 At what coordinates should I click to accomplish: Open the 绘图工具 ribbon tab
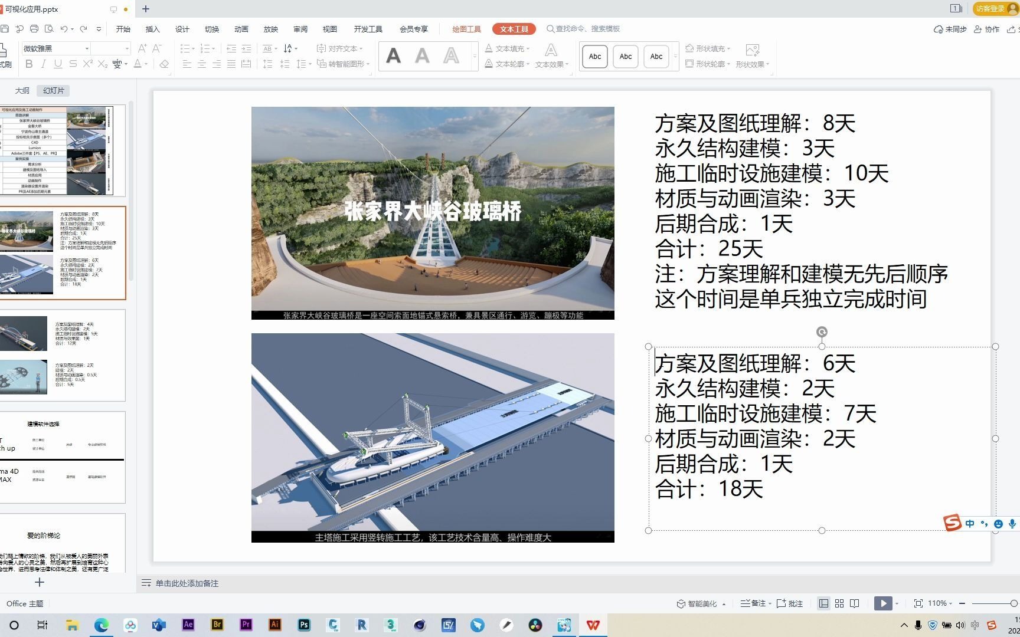point(466,29)
